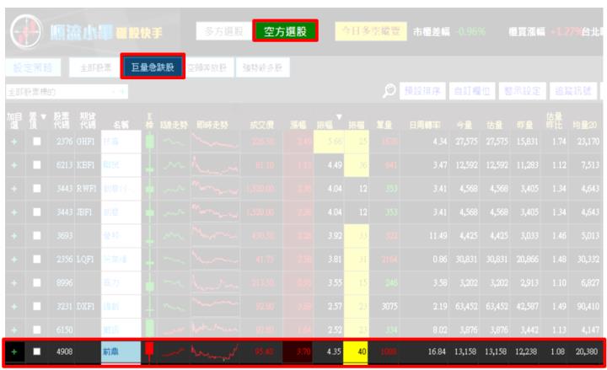This screenshot has height=370, width=607.
Task: Open the small trend sparkline for 4908
Action: (x=173, y=351)
